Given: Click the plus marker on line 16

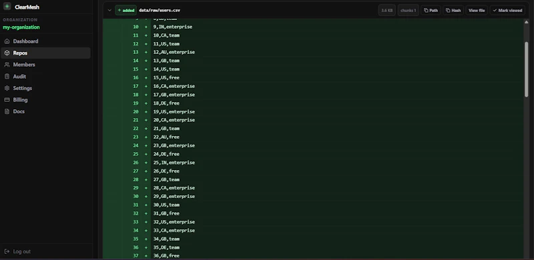Looking at the screenshot, I should pos(146,77).
